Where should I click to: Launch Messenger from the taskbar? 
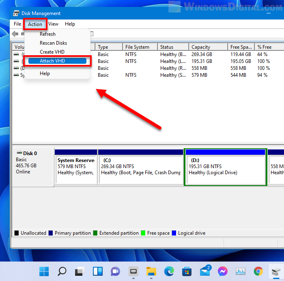222,271
